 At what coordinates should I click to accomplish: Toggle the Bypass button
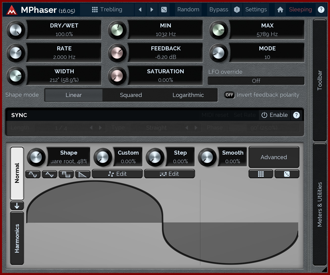pyautogui.click(x=219, y=10)
